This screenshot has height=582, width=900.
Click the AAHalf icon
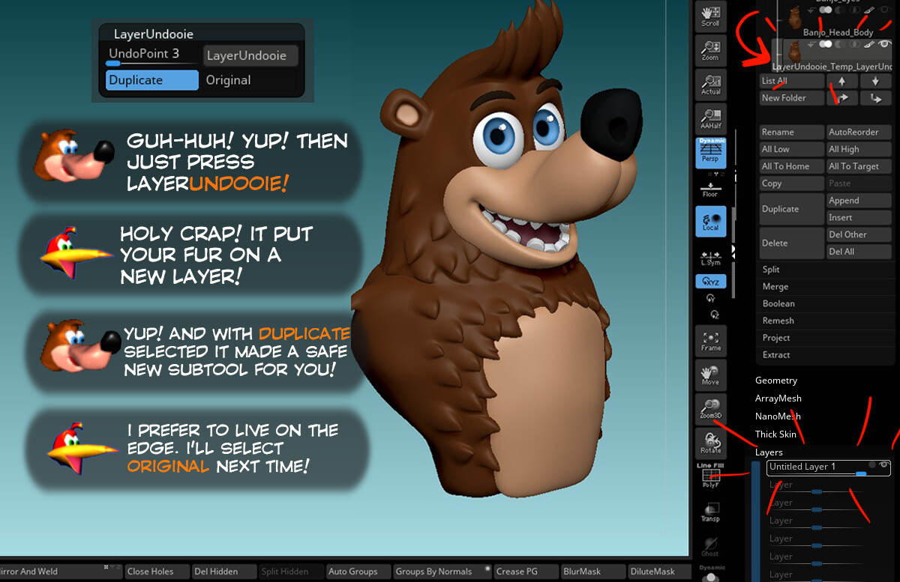tap(710, 118)
